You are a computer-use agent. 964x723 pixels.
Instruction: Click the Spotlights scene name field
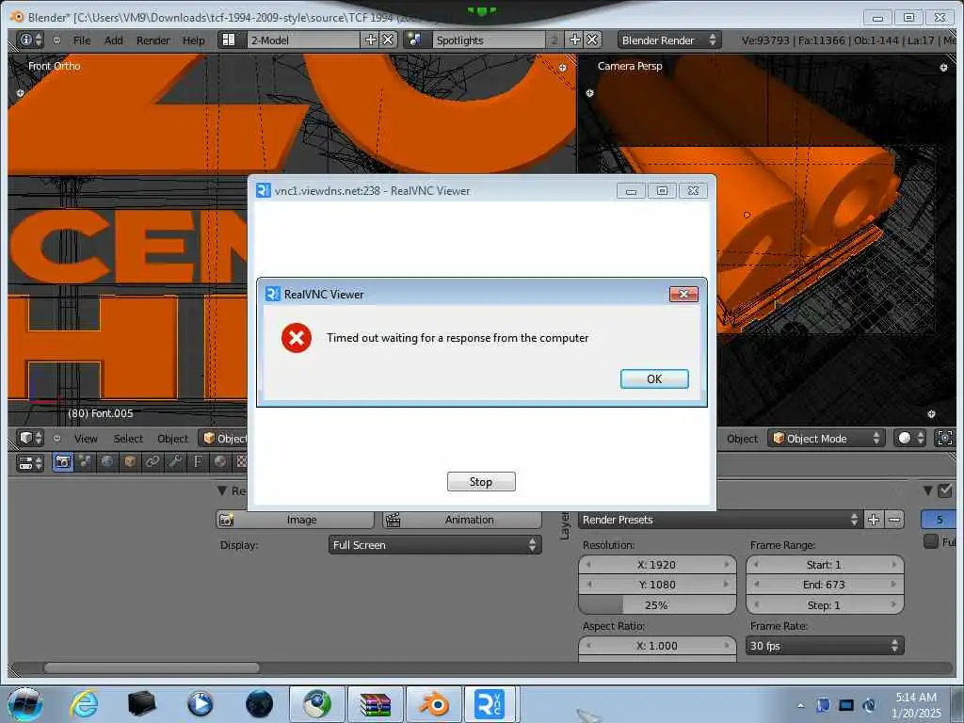point(489,40)
